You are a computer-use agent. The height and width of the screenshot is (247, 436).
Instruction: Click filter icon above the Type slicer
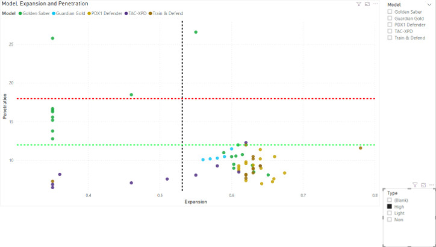415,185
